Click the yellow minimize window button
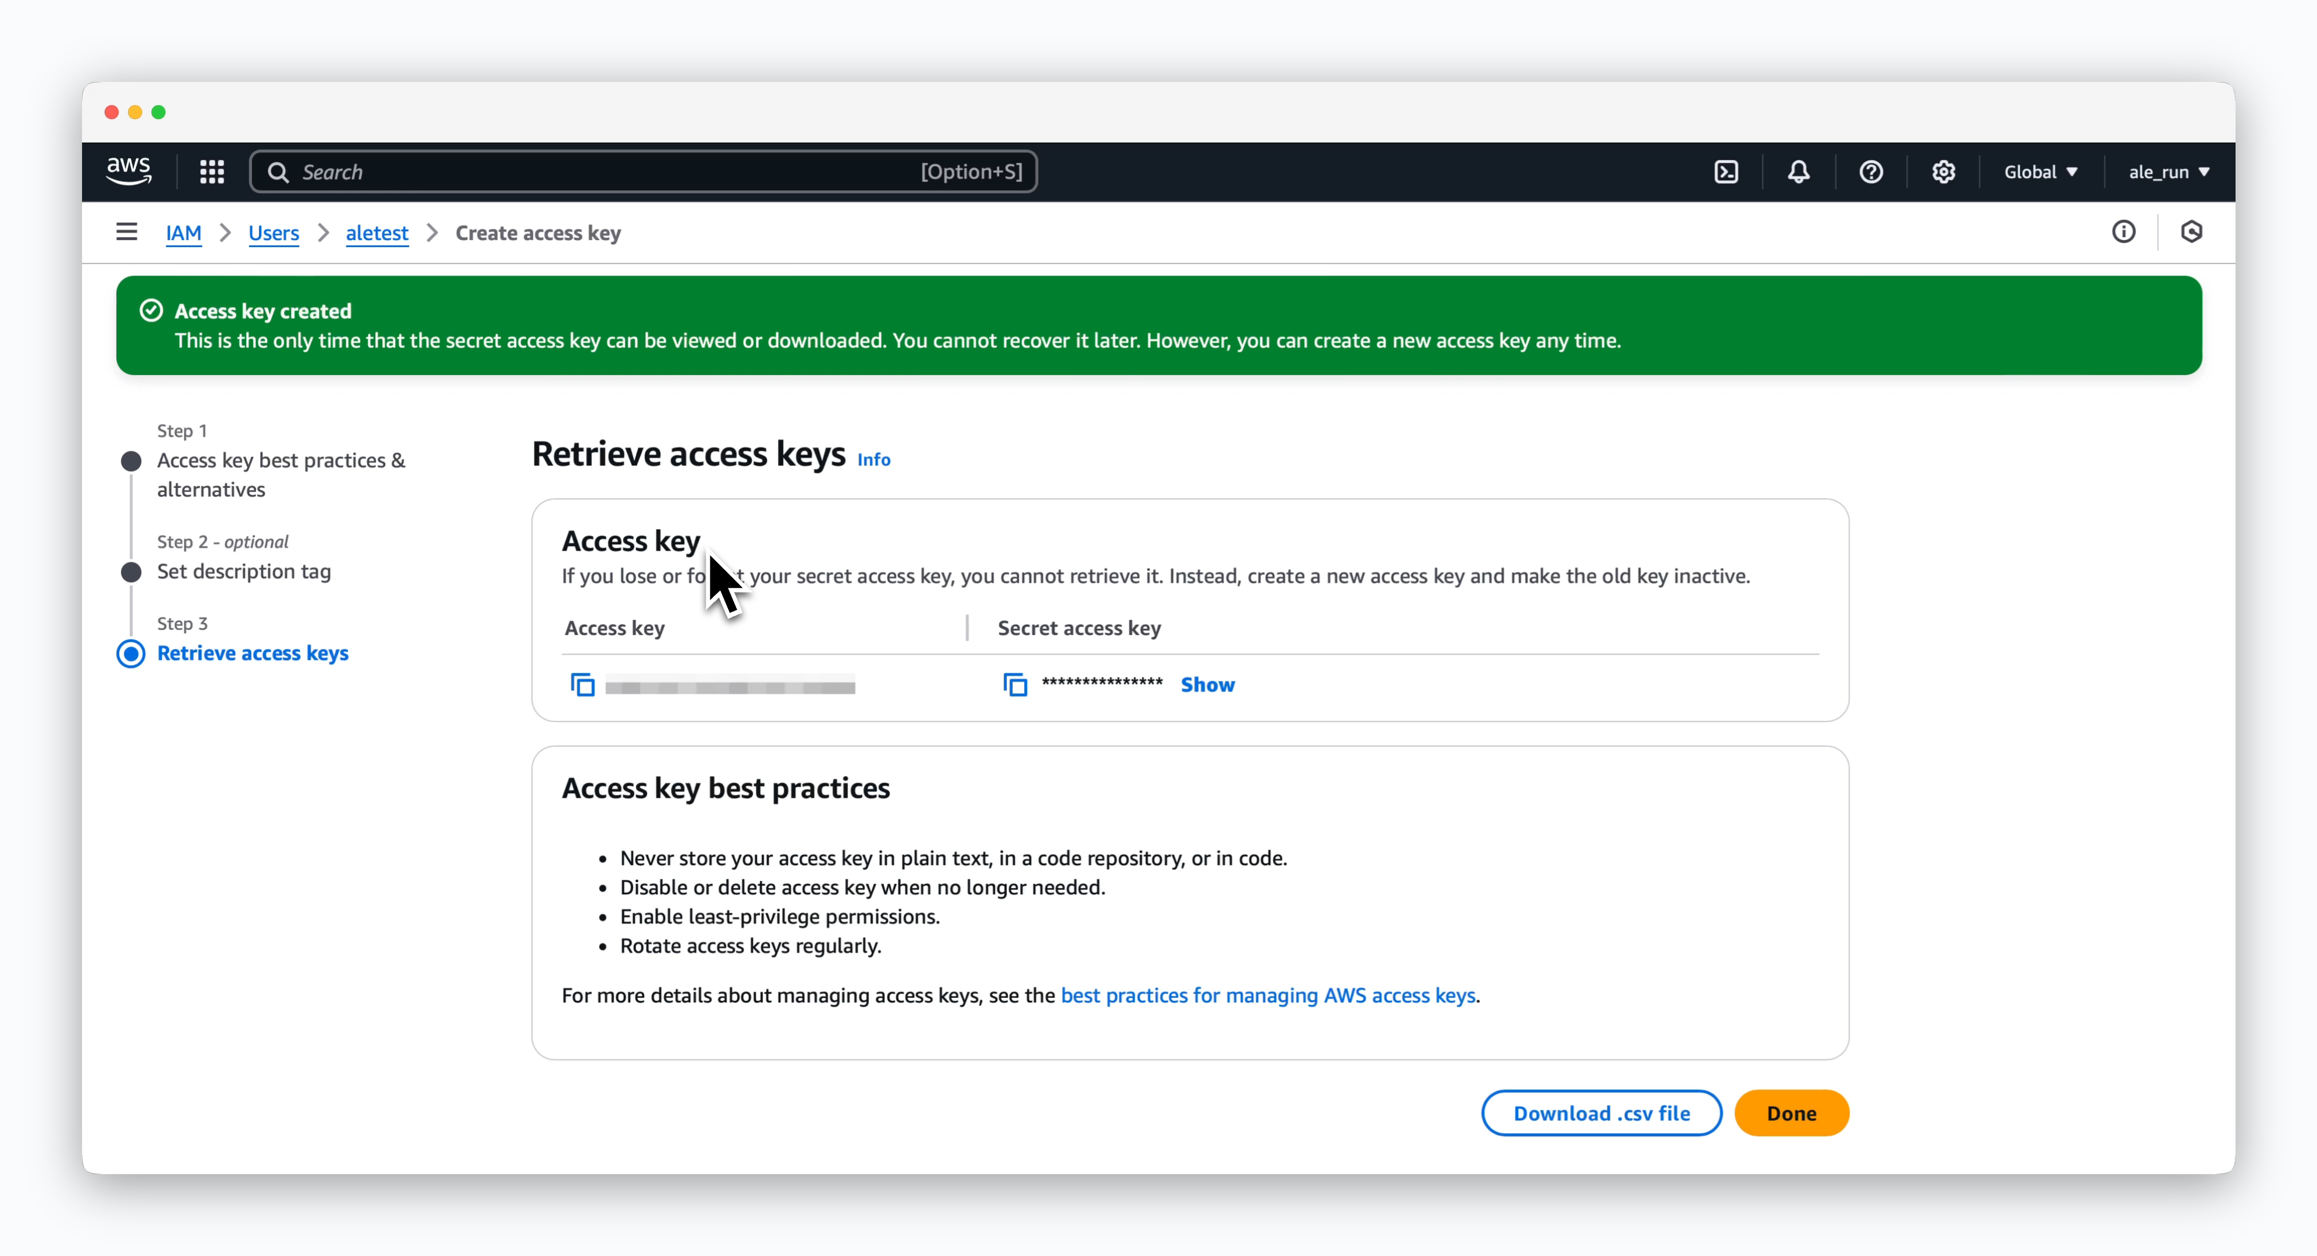The width and height of the screenshot is (2317, 1256). 135,112
